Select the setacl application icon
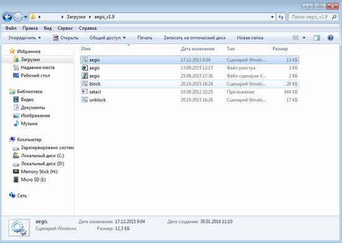Screen dimensions: 342x243 85,92
